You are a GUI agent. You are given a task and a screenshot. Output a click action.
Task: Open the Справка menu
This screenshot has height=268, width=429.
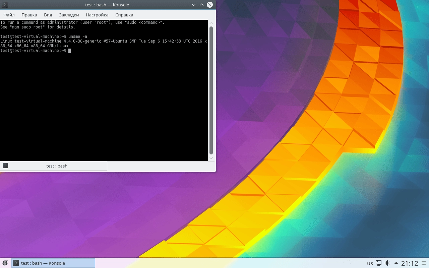[124, 15]
